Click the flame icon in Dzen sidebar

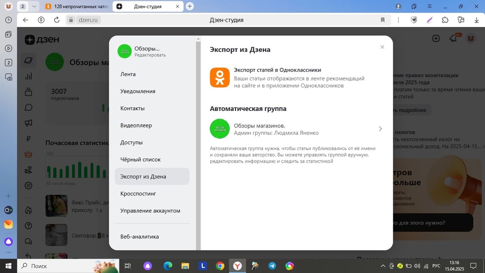[28, 210]
